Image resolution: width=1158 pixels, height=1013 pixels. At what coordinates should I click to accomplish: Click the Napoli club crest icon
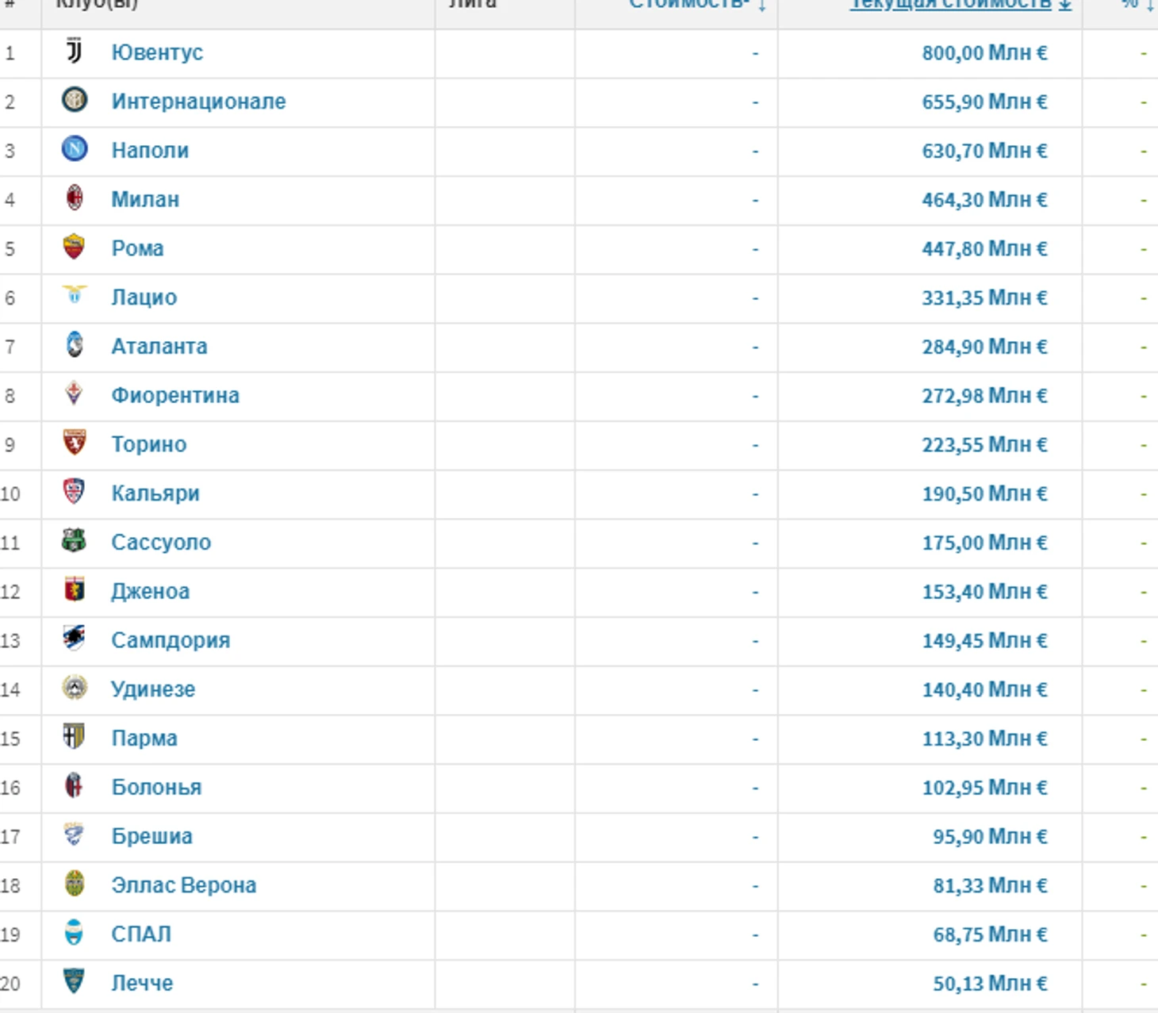click(74, 149)
